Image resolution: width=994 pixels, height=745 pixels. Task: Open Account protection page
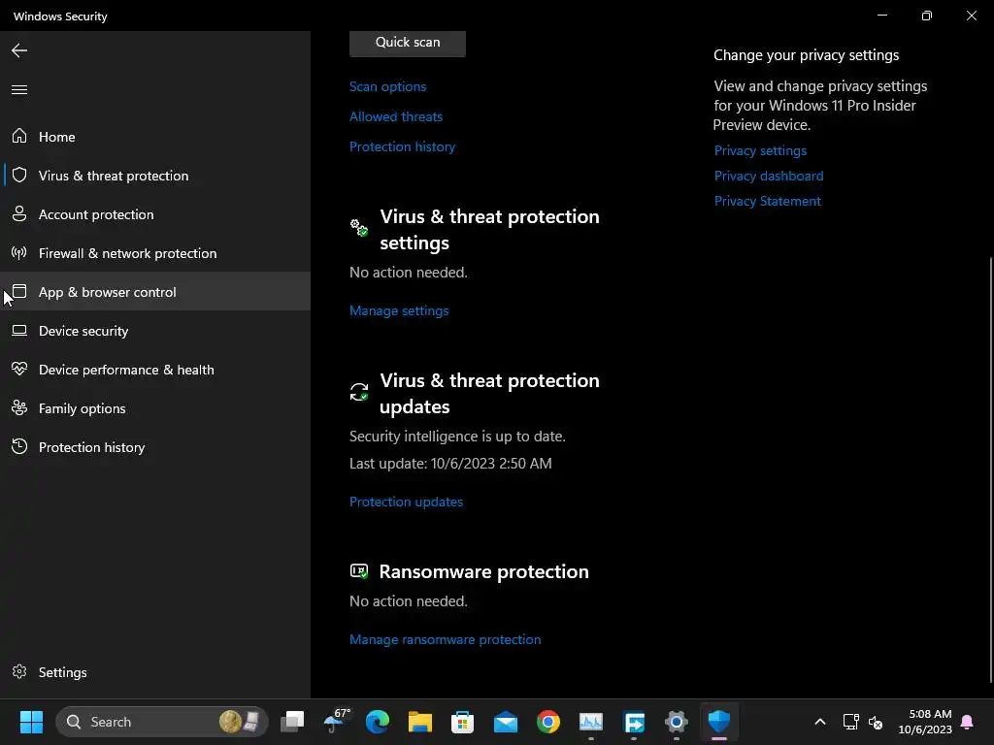[x=155, y=214]
